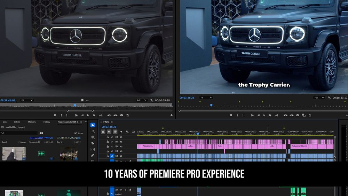Image resolution: width=348 pixels, height=196 pixels.
Task: Go to Out point in Source monitor
Action: [x=100, y=115]
